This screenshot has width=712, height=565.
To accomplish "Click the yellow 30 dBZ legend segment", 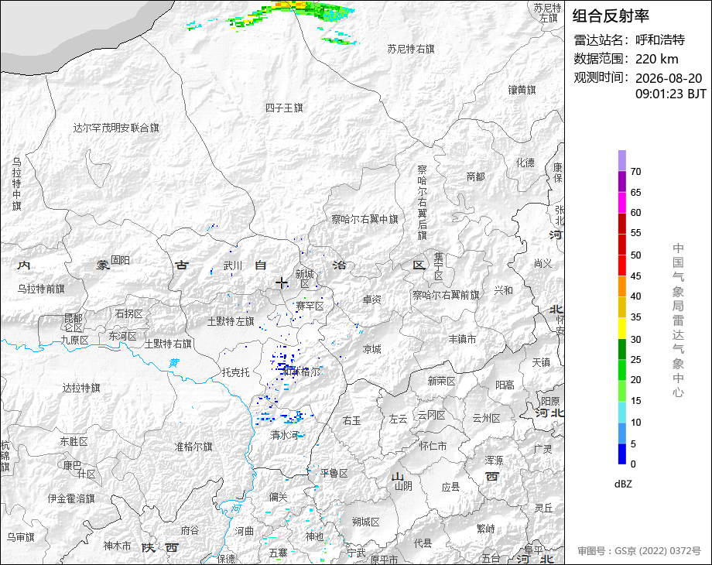I will 622,328.
